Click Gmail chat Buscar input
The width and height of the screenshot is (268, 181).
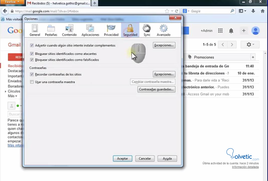point(15,114)
